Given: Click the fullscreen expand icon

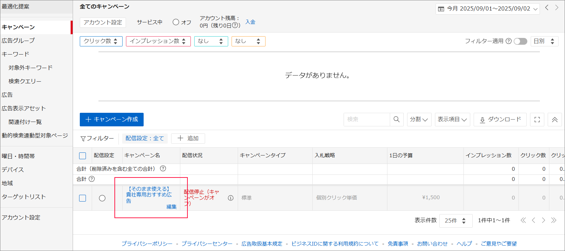Looking at the screenshot, I should point(537,120).
